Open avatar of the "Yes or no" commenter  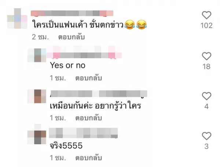[37, 55]
